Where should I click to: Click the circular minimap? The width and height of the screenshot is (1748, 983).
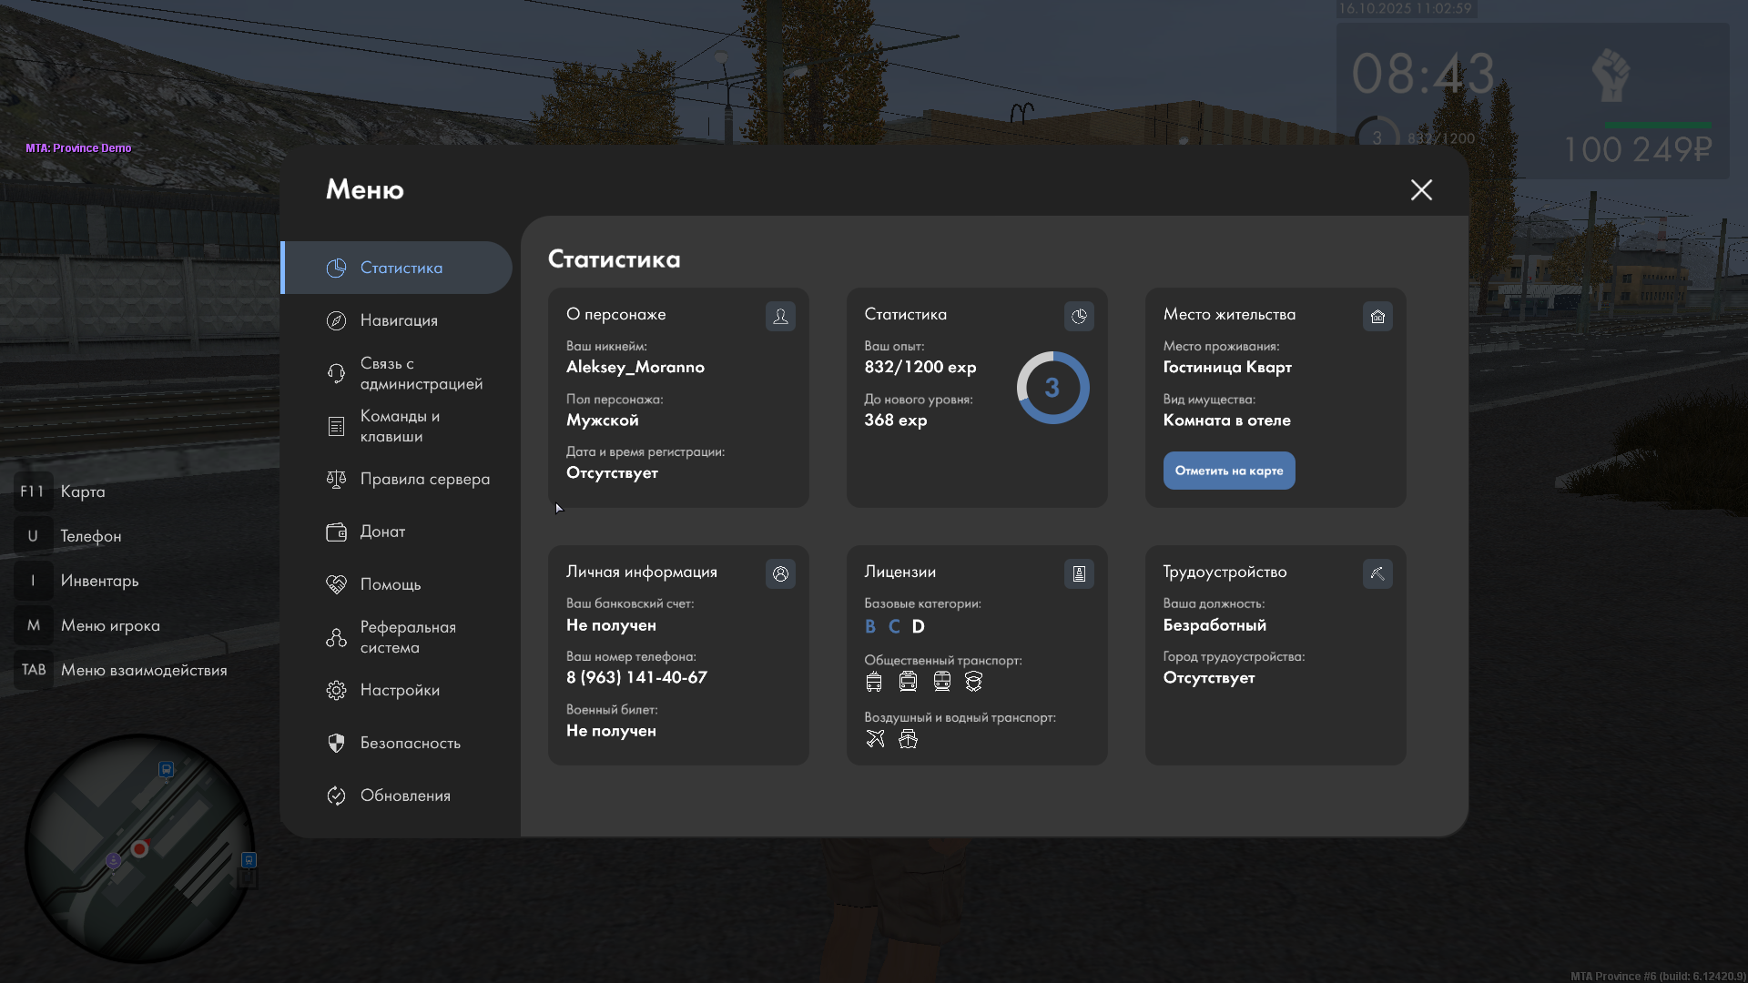pos(139,848)
